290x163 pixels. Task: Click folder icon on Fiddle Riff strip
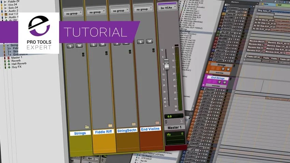(110, 125)
